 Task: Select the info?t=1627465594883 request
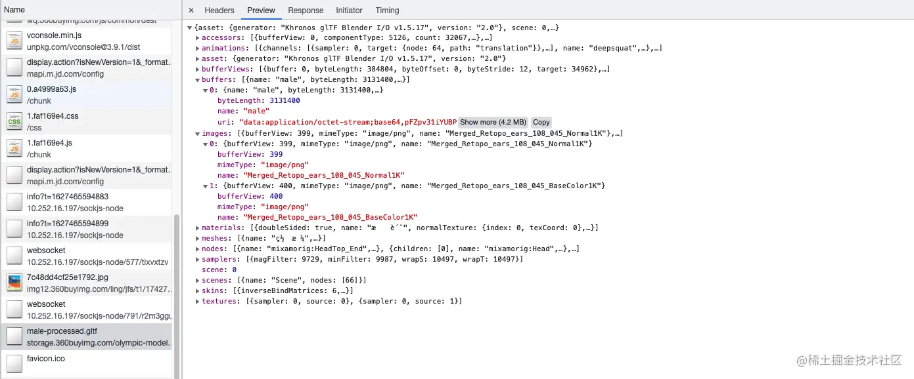click(86, 202)
